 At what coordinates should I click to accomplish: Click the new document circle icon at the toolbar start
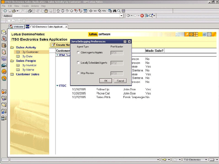point(5,11)
